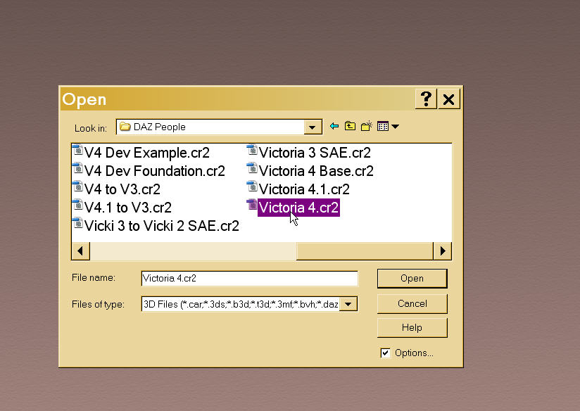Click the Help button
This screenshot has width=580, height=411.
[x=412, y=328]
